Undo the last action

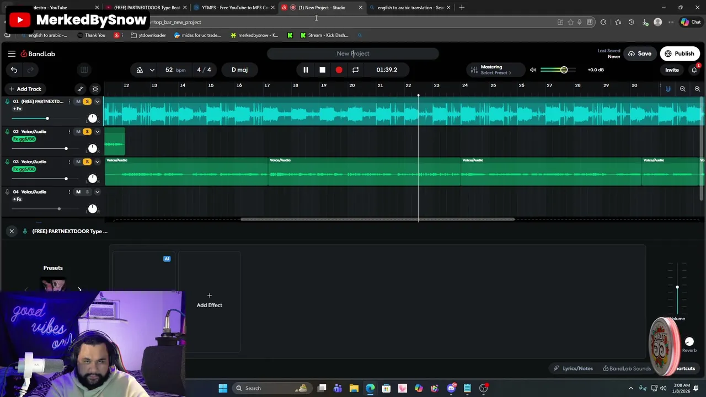tap(14, 69)
